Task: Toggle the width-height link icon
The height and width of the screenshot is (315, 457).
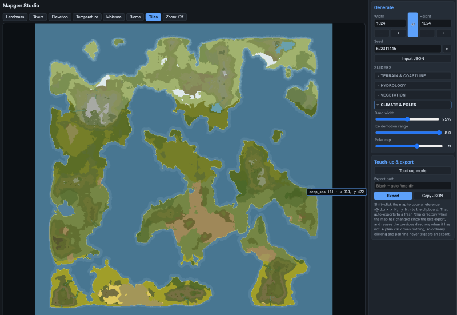Action: pyautogui.click(x=412, y=25)
